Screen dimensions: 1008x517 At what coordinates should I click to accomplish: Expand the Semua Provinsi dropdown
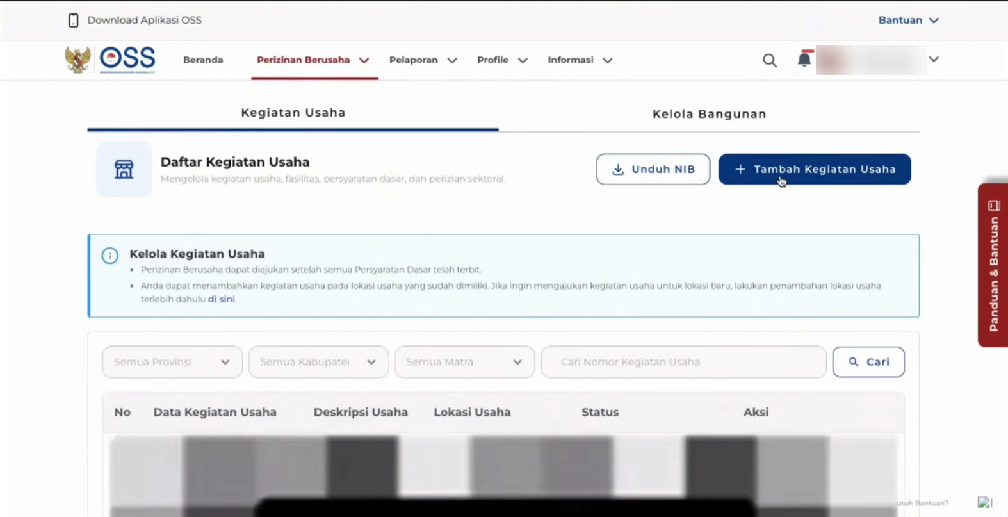(172, 362)
